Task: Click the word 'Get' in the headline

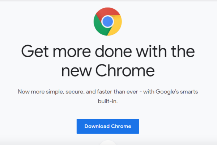Action: point(35,51)
